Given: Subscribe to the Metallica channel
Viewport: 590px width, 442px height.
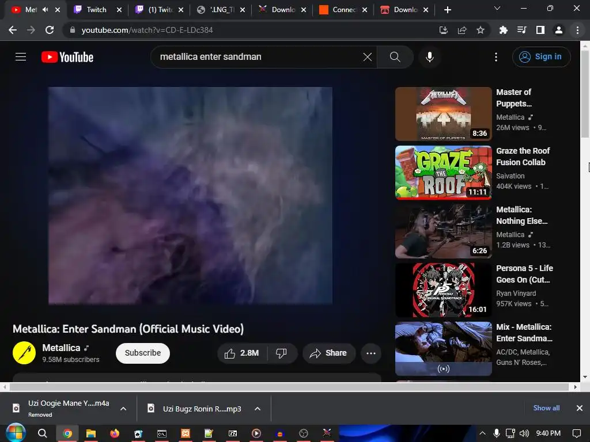Looking at the screenshot, I should click(x=143, y=353).
